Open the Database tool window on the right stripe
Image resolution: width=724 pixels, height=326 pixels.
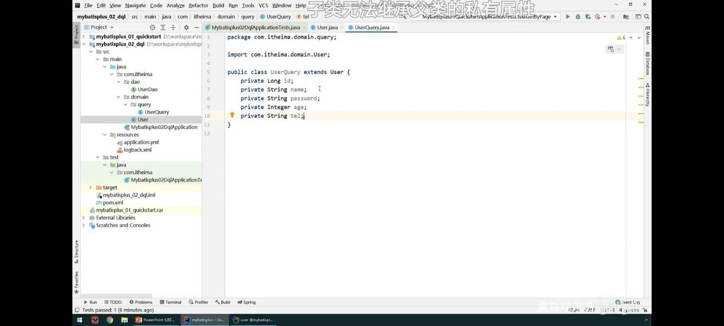click(x=648, y=65)
